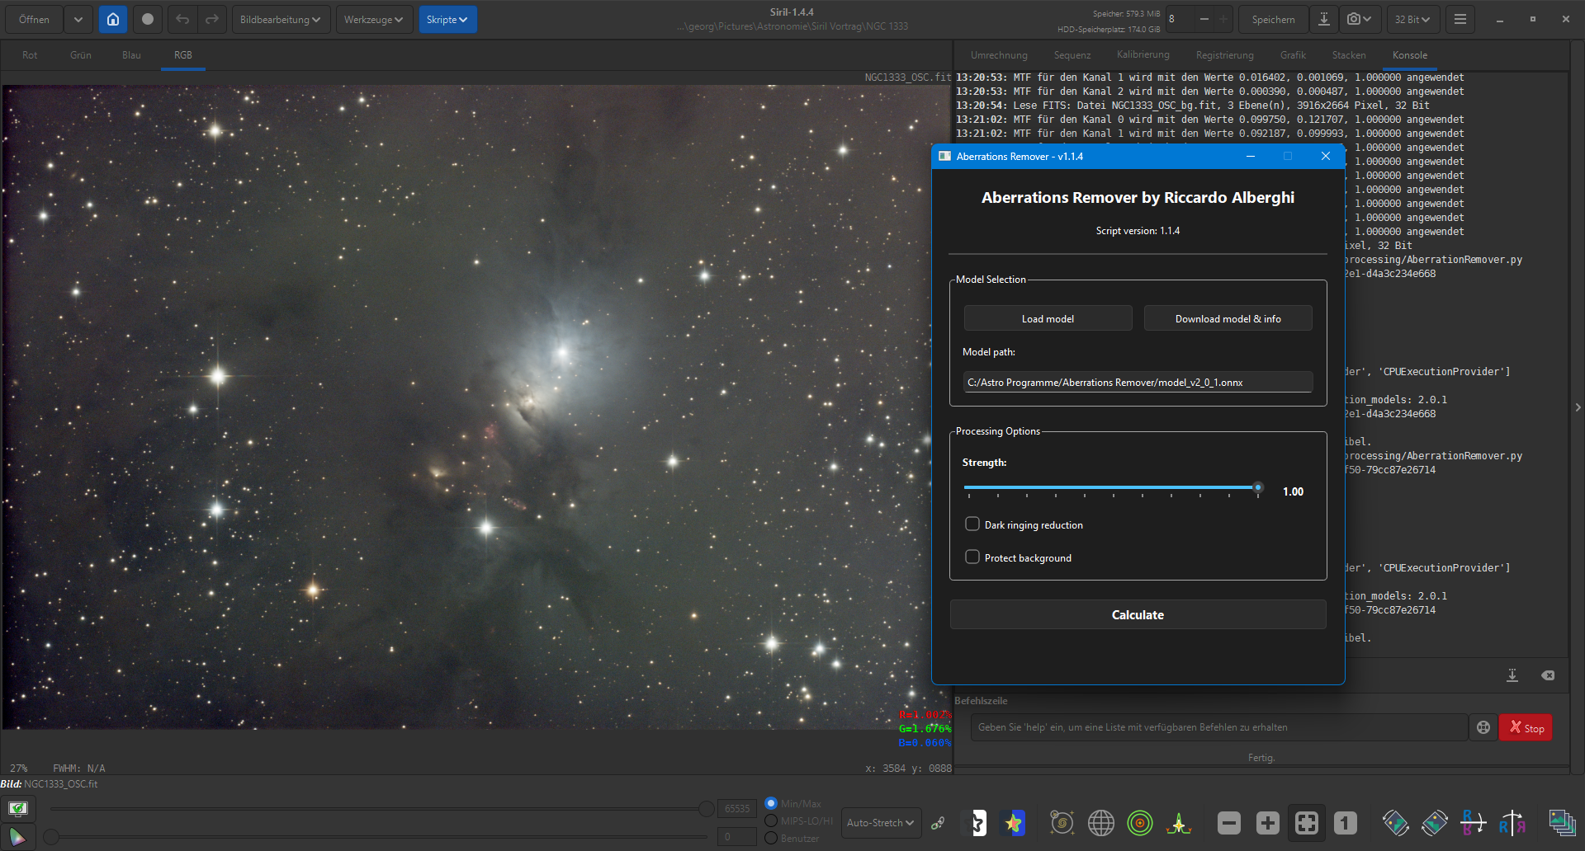Mirror image vertically icon
This screenshot has width=1585, height=851.
1474,823
